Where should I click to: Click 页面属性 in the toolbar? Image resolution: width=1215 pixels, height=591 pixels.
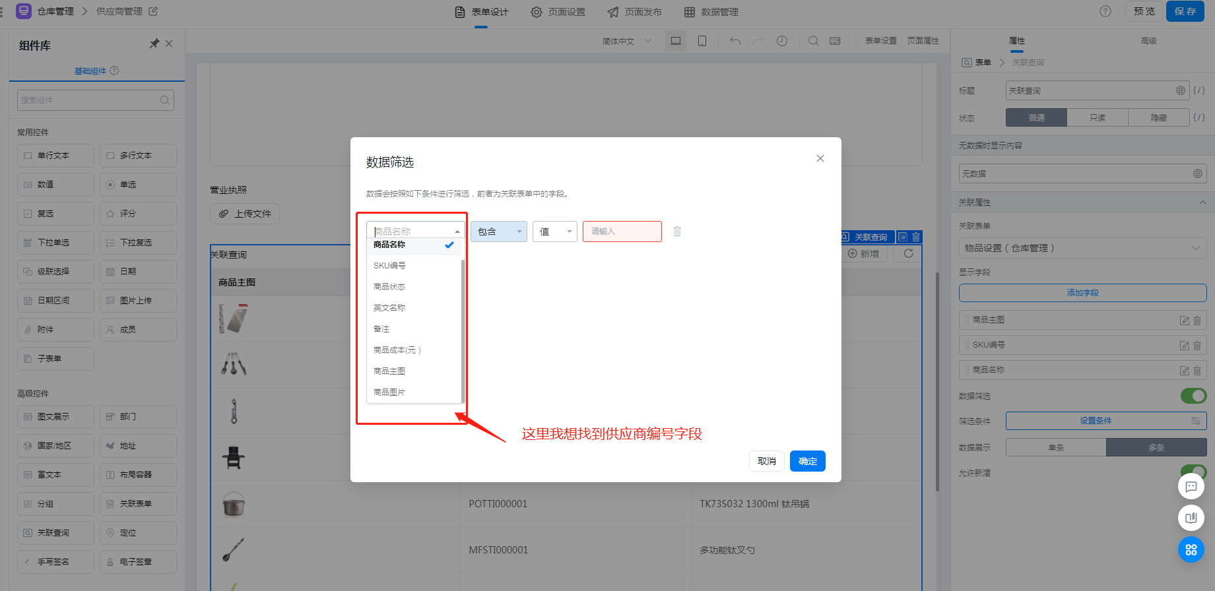click(x=923, y=41)
